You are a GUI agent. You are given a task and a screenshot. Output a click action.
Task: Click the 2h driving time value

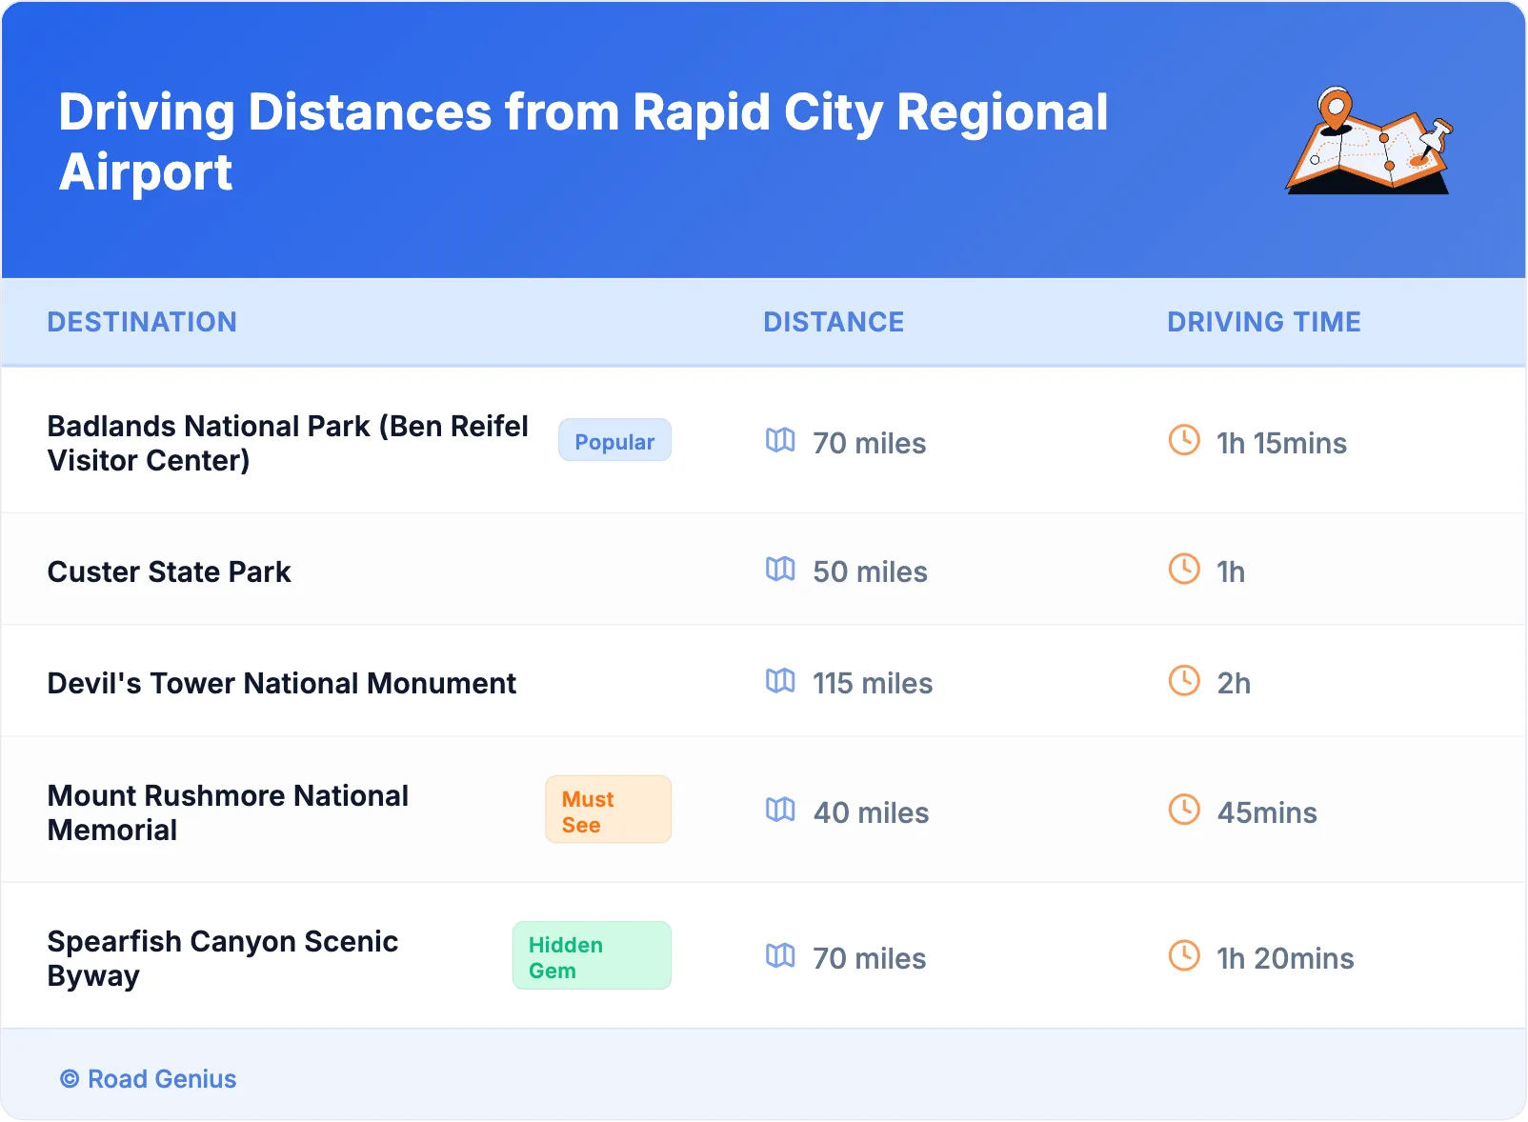coord(1234,683)
